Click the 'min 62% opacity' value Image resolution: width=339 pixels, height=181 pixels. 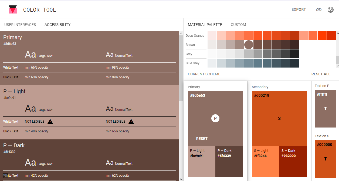click(118, 176)
